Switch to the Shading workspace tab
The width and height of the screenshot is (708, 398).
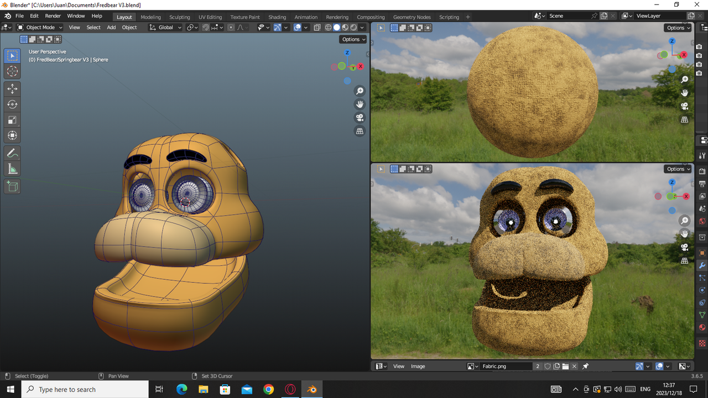point(277,17)
